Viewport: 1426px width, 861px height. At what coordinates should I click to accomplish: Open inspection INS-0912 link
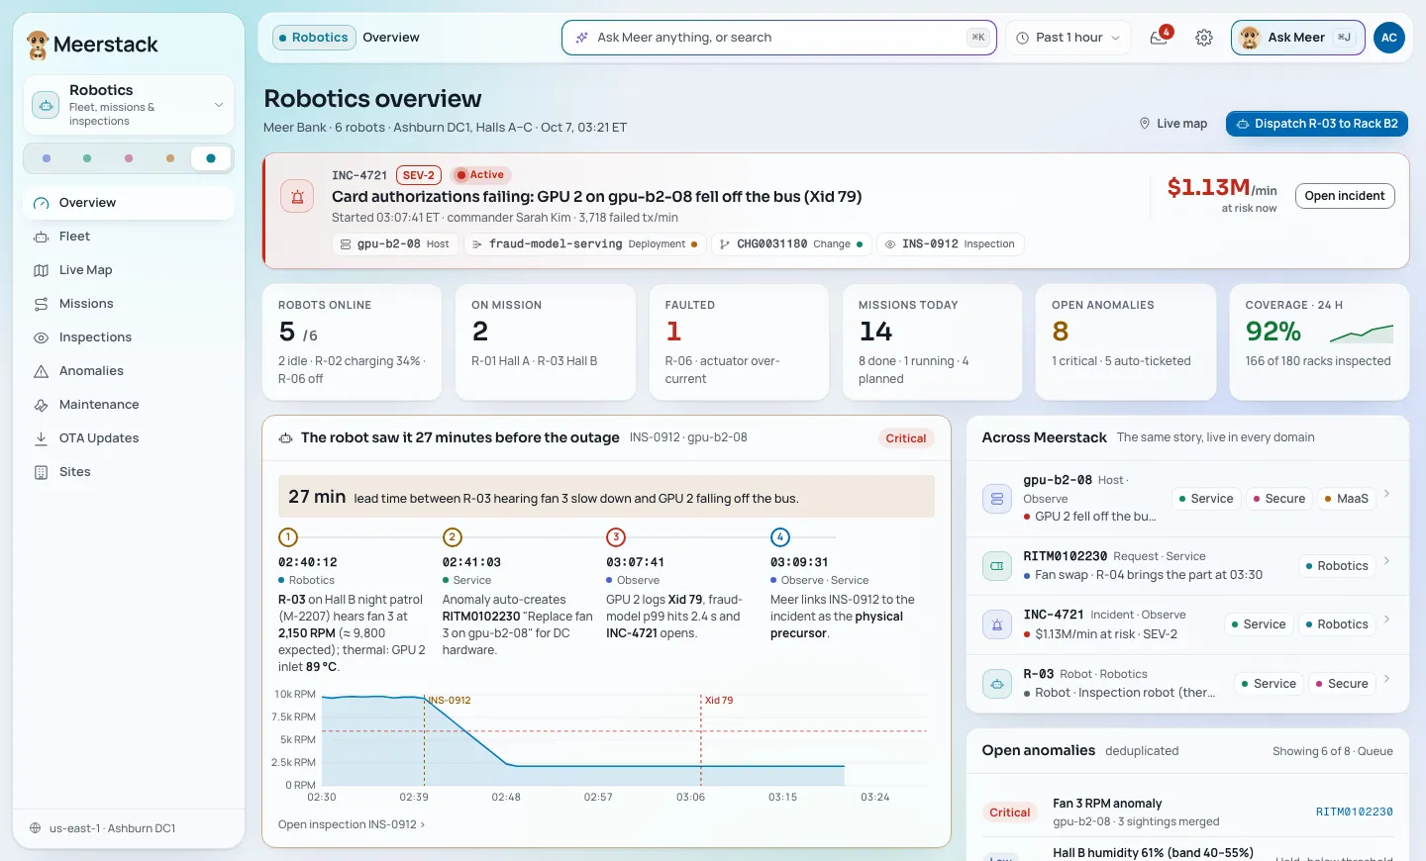pos(352,824)
